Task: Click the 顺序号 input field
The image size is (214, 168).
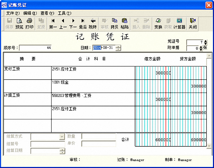Action: [35, 48]
